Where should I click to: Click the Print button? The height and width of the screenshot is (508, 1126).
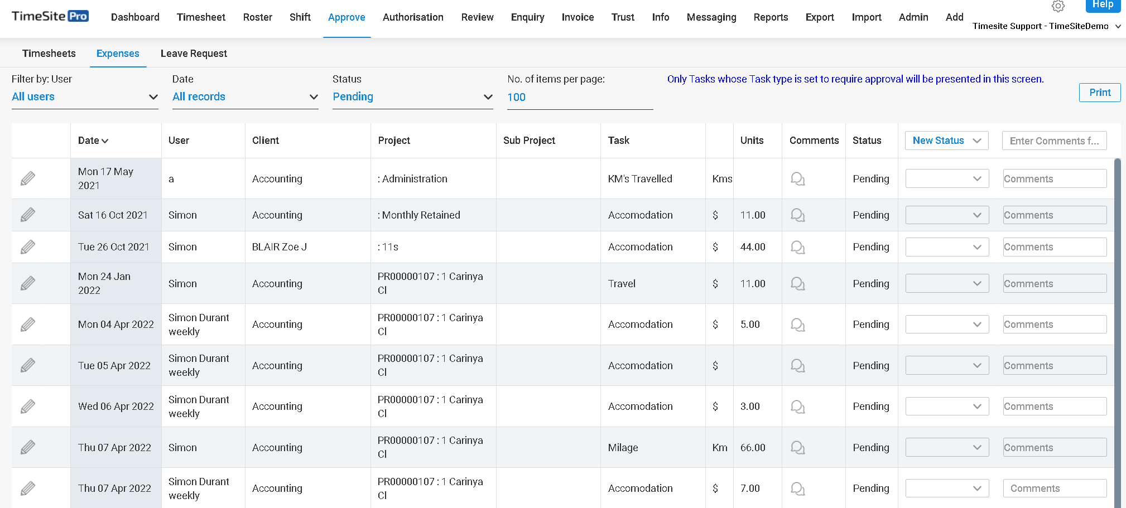[1099, 93]
